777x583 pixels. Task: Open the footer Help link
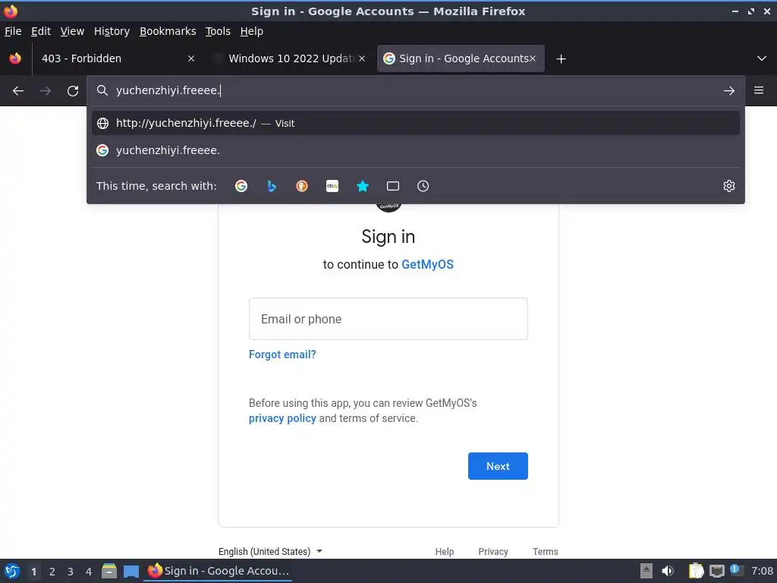(x=445, y=551)
